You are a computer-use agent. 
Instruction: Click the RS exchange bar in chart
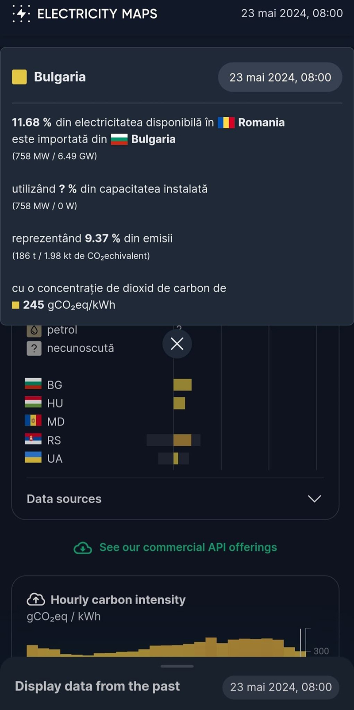[x=182, y=440]
